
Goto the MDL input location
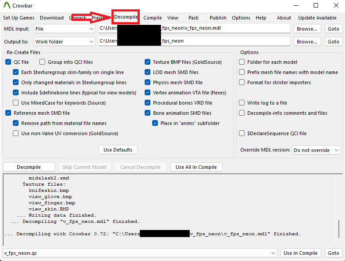pyautogui.click(x=333, y=29)
